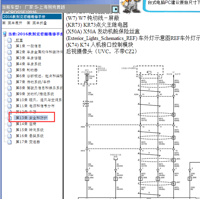Select highlighted 第13章 安全和防护
Screen dimensions: 200x199
[x=31, y=118]
